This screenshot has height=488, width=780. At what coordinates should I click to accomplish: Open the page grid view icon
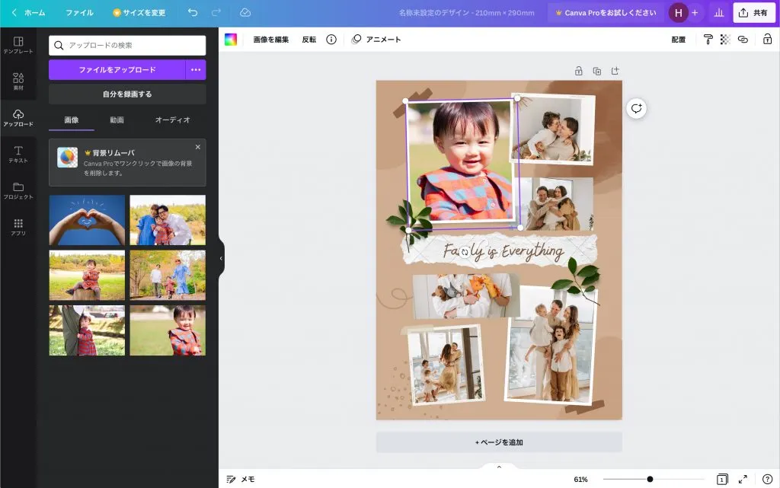coord(722,479)
